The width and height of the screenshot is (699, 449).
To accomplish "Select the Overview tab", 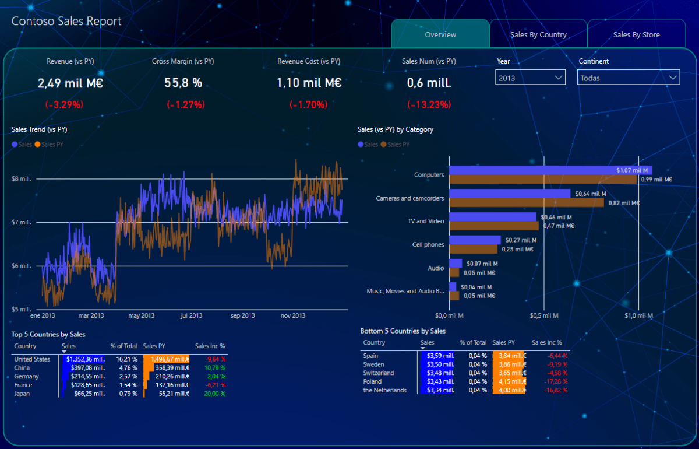I will [440, 34].
